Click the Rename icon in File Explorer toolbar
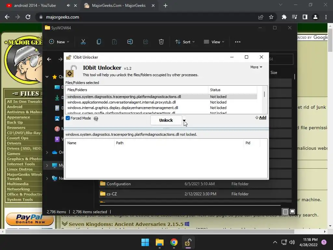Image resolution: width=333 pixels, height=250 pixels. [x=130, y=42]
